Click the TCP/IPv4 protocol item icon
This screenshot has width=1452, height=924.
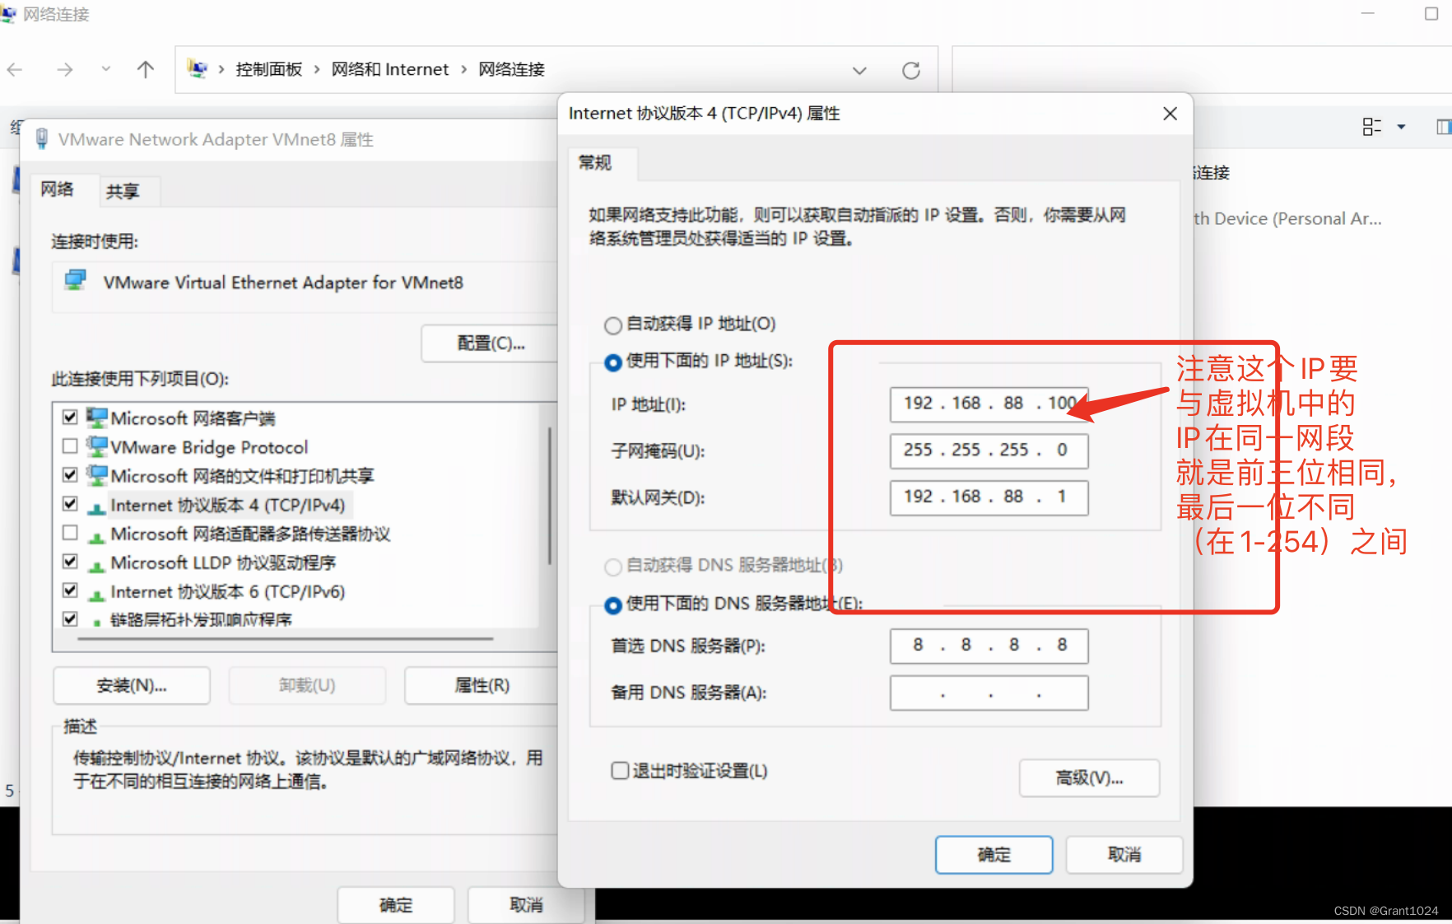coord(97,507)
